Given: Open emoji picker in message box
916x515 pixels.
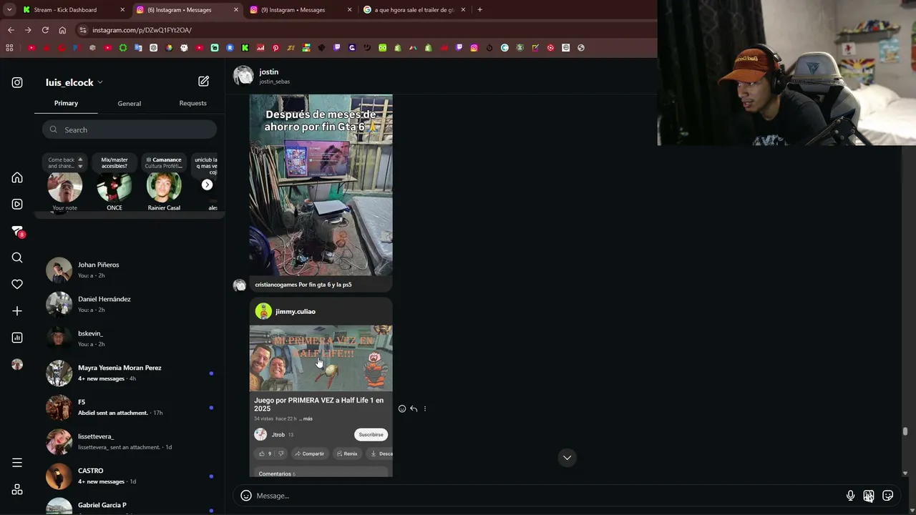Looking at the screenshot, I should point(246,496).
